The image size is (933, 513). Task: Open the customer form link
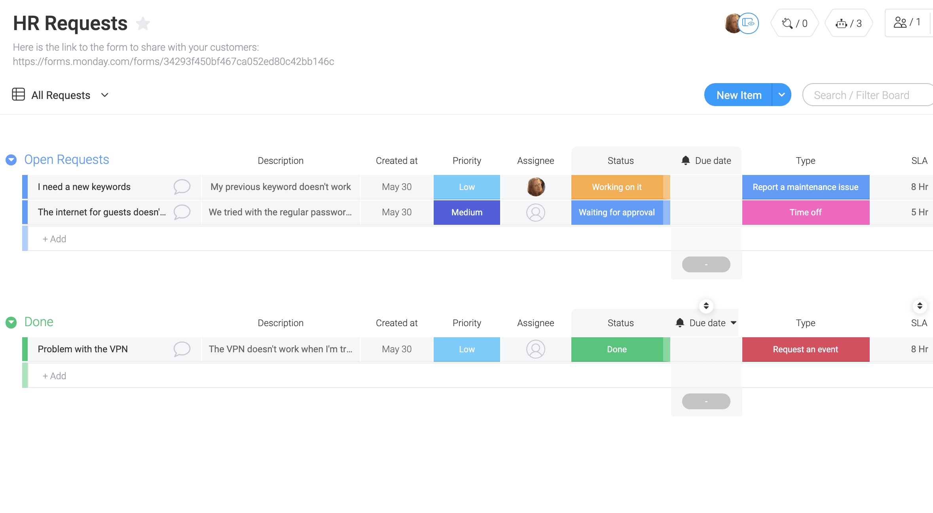(173, 61)
